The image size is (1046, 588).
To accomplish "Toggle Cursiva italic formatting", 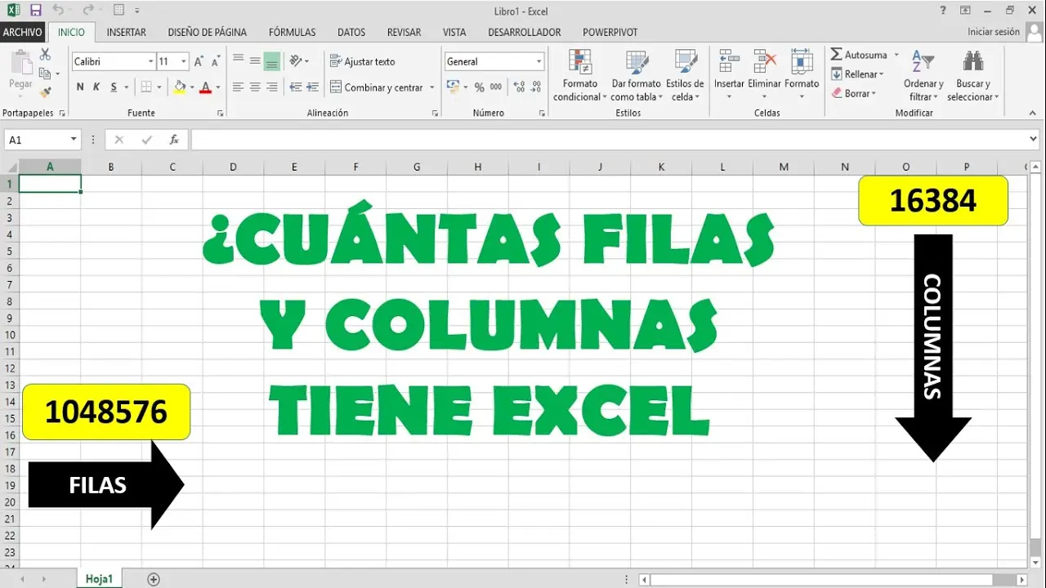I will [x=96, y=87].
